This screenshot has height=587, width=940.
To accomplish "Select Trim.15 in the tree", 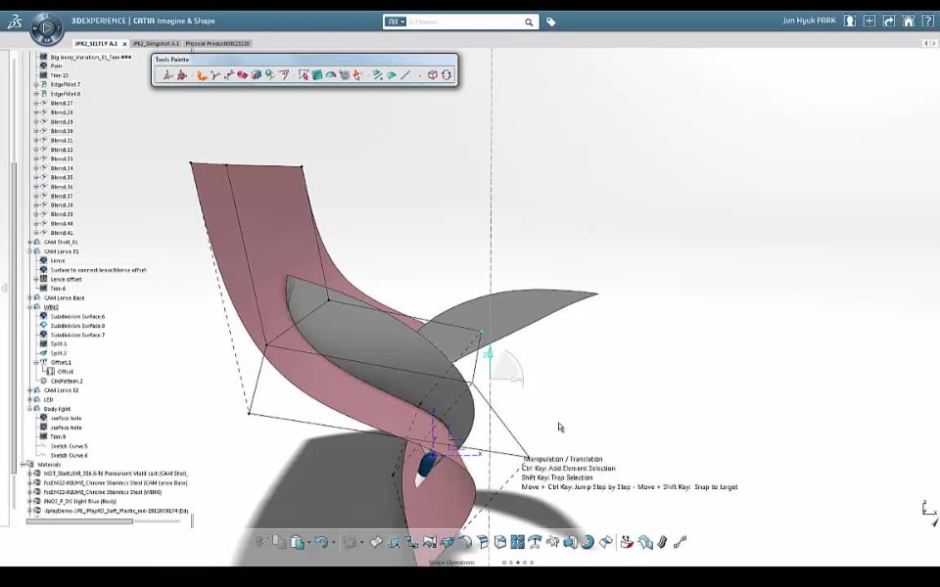I will point(60,75).
